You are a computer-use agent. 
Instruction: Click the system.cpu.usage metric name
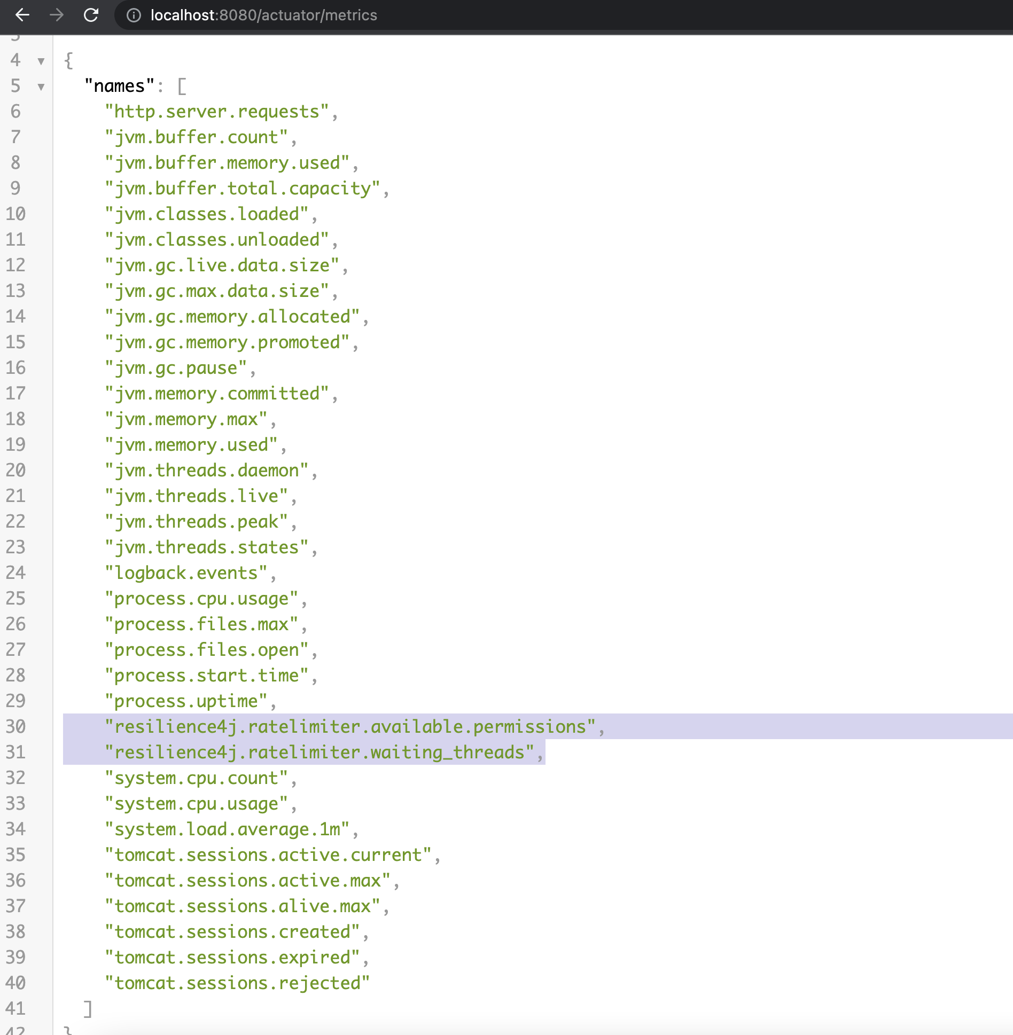[198, 803]
